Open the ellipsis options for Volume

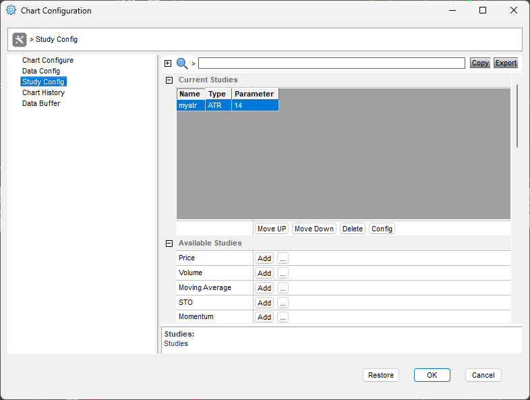tap(283, 273)
